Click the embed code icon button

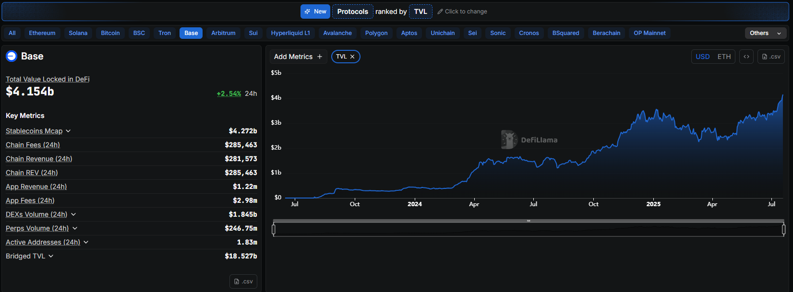(746, 57)
